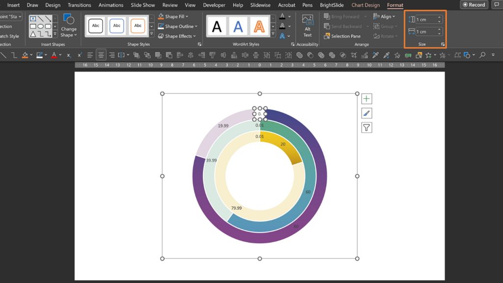Switch to the Chart Design tab

(365, 5)
